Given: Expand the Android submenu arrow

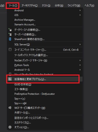Looking at the screenshot, I should (x=80, y=10).
